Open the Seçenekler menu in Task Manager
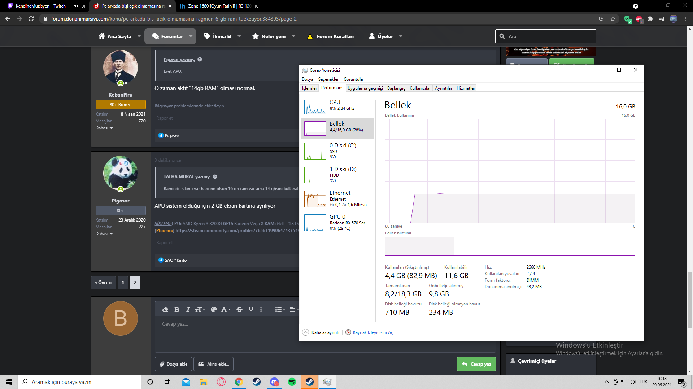Viewport: 693px width, 389px height. tap(328, 79)
